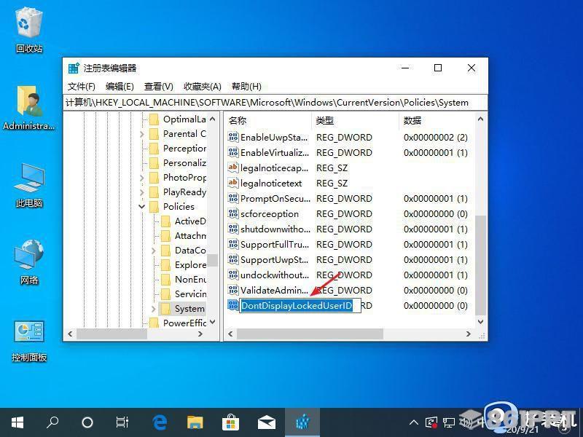Viewport: 583px width, 437px height.
Task: Expand the PhotoProp tree node
Action: 141,178
